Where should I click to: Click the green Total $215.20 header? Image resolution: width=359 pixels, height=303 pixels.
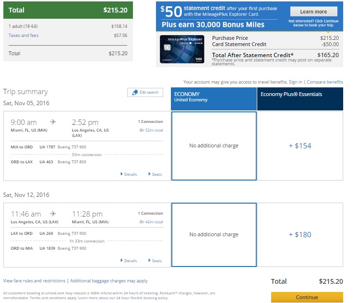(x=68, y=10)
